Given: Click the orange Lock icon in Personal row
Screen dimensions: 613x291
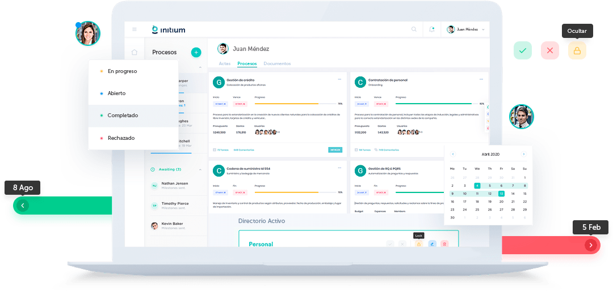Looking at the screenshot, I should click(419, 244).
